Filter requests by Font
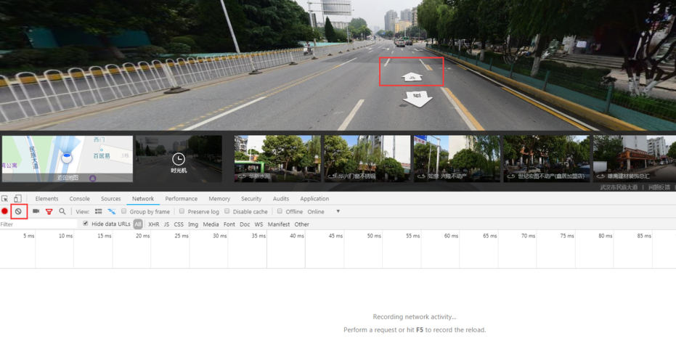676x363 pixels. (x=229, y=224)
